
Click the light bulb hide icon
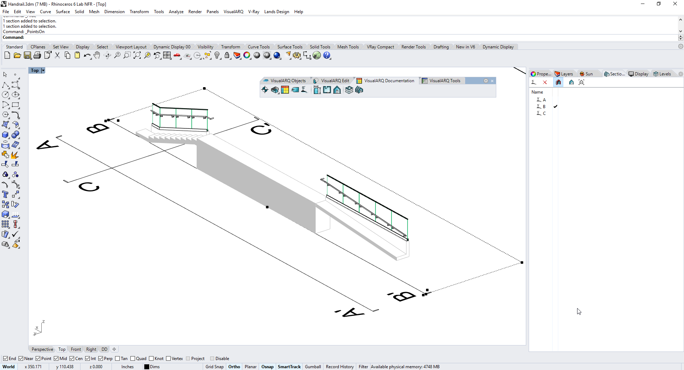point(217,55)
